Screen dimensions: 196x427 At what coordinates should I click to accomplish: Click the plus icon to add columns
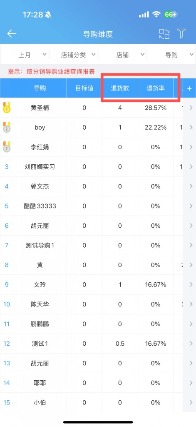[x=189, y=88]
